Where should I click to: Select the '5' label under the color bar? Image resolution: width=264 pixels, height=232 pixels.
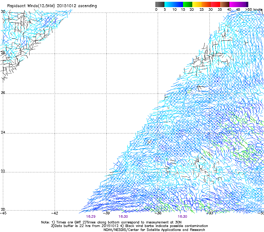[165, 10]
